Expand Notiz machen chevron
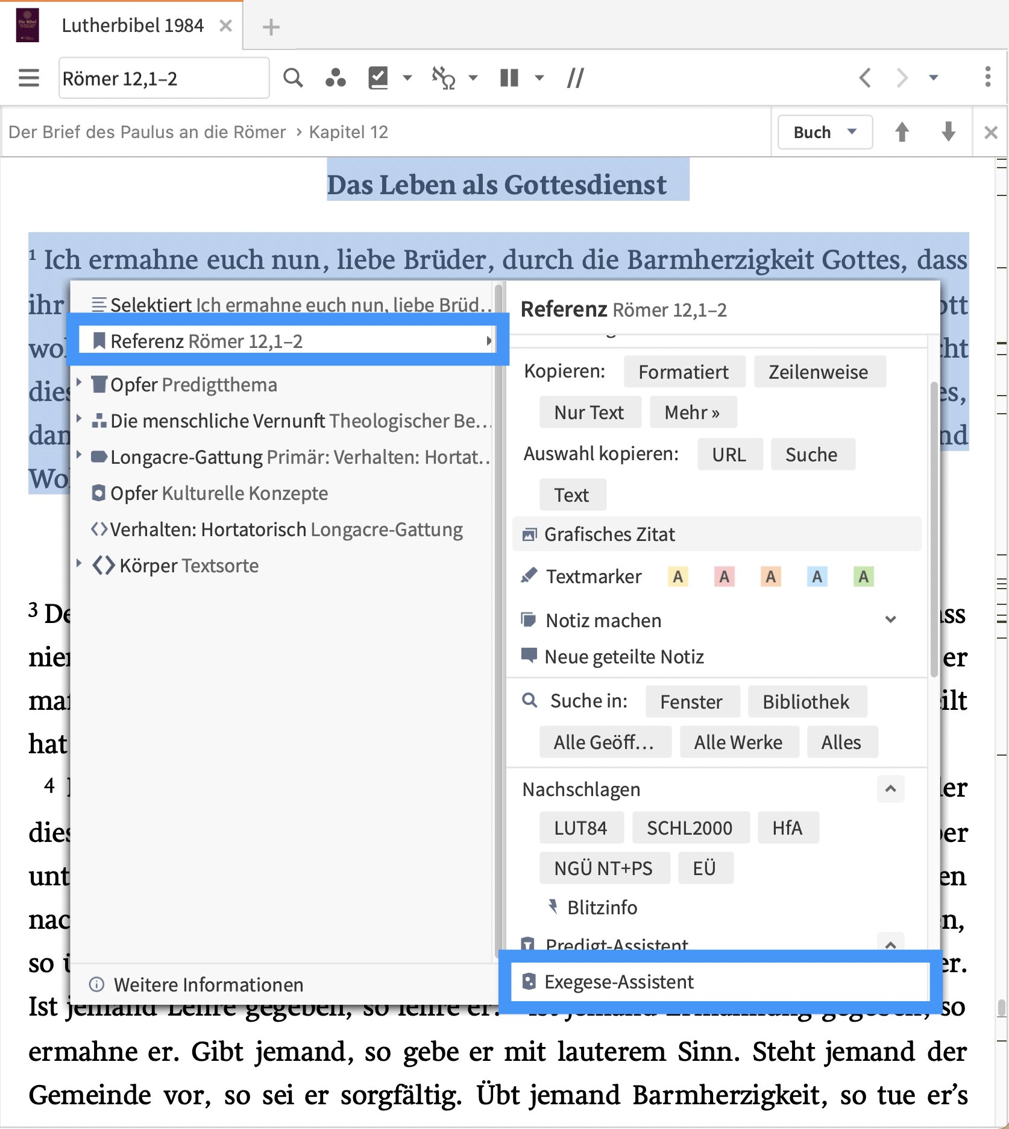The width and height of the screenshot is (1009, 1129). [891, 619]
